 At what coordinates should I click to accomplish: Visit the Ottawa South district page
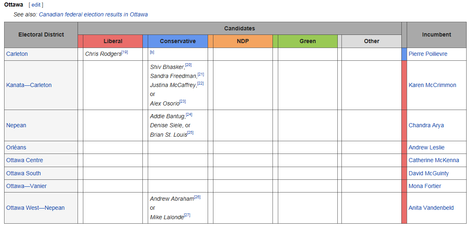click(23, 173)
